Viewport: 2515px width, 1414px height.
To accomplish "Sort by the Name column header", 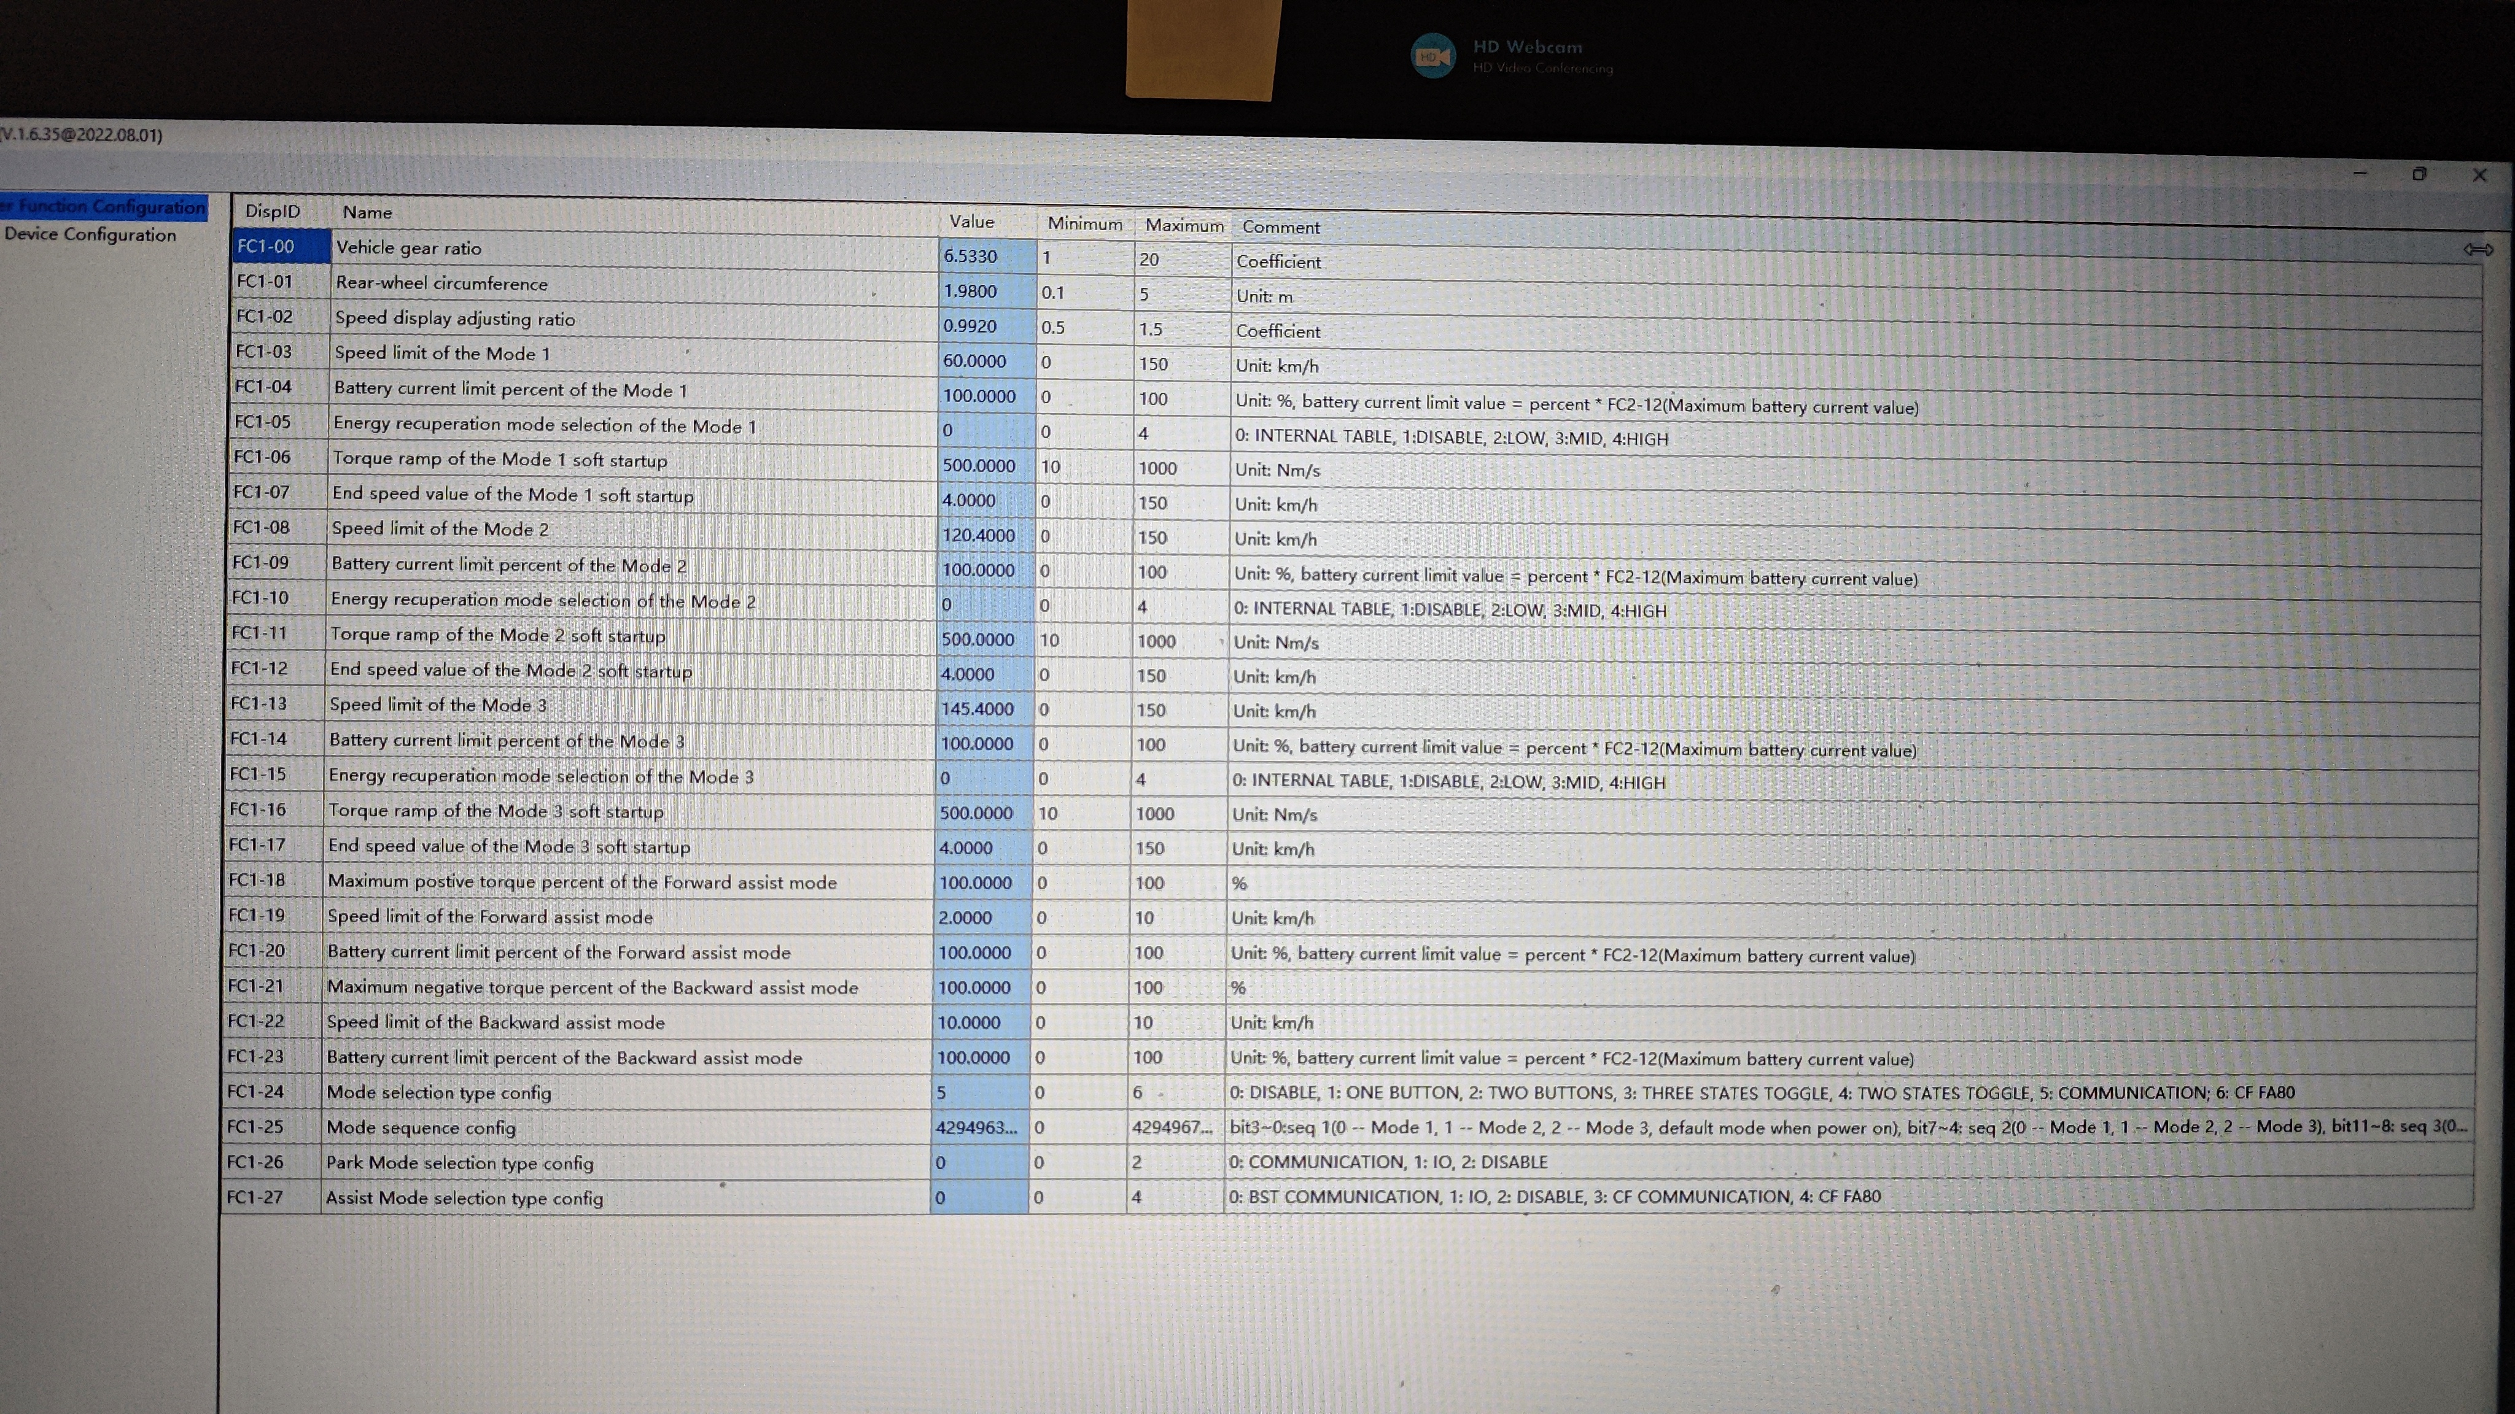I will (x=367, y=213).
